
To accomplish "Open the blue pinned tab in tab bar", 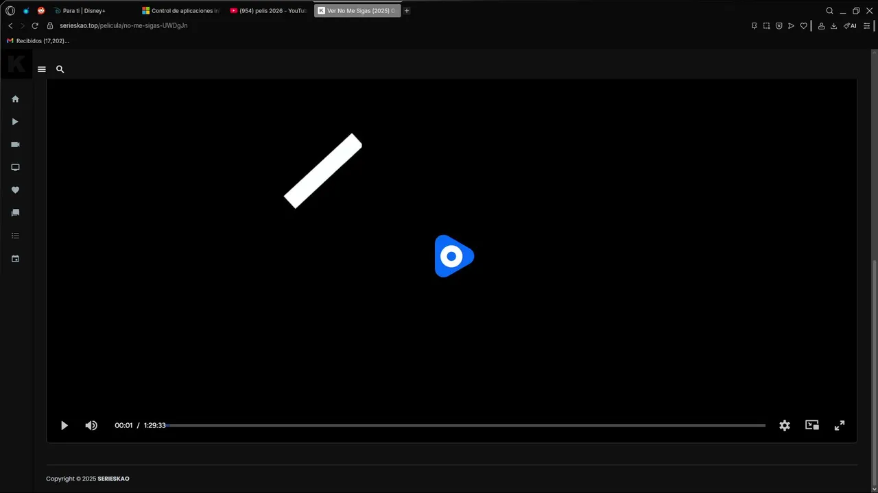I will pos(26,11).
